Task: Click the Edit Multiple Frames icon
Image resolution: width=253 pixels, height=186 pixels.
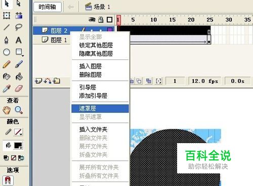Action: click(149, 81)
